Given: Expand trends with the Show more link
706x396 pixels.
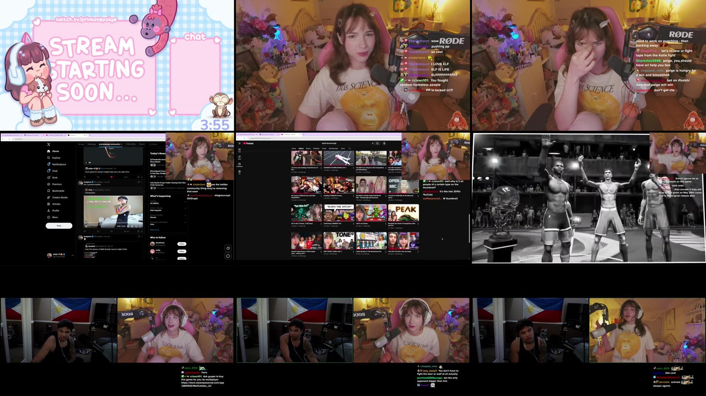Looking at the screenshot, I should 155,230.
